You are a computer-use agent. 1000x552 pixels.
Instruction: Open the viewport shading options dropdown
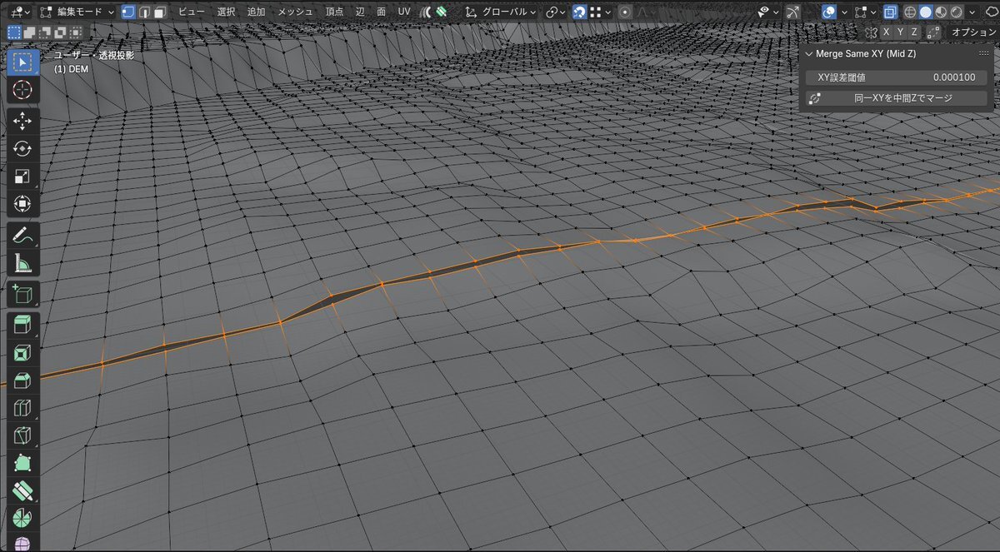[x=972, y=12]
